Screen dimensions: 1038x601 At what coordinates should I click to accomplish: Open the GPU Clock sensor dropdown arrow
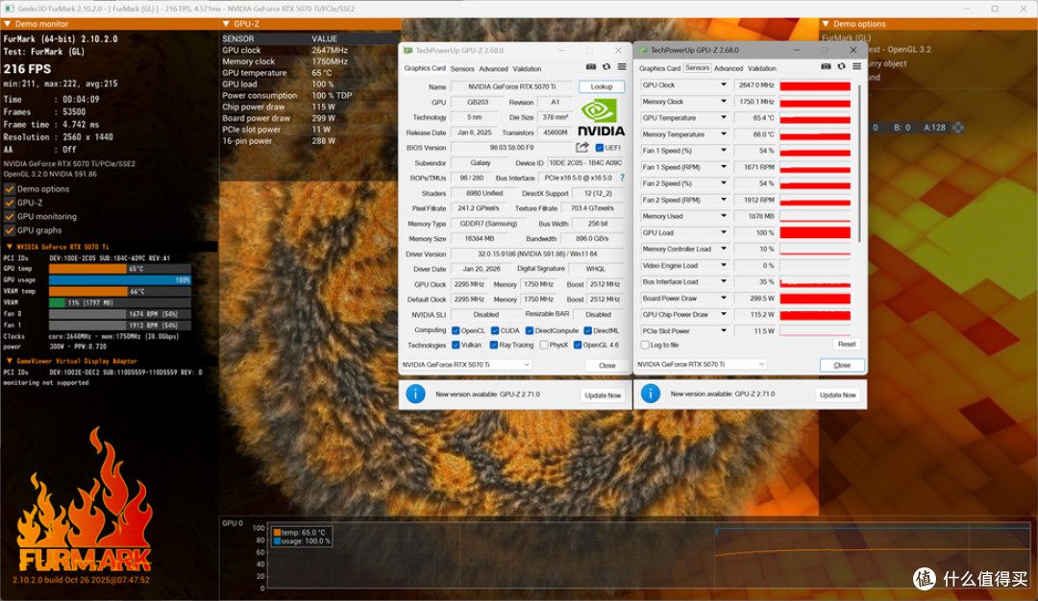(723, 85)
